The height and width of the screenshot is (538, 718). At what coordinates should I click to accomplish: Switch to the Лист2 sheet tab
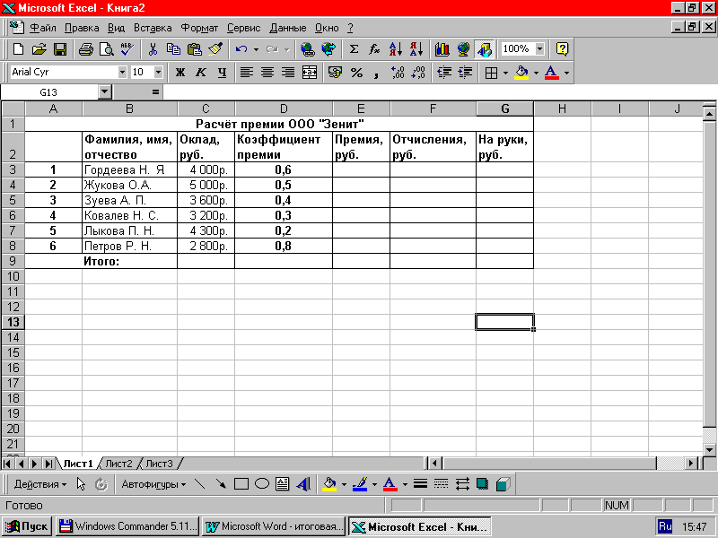(x=118, y=464)
